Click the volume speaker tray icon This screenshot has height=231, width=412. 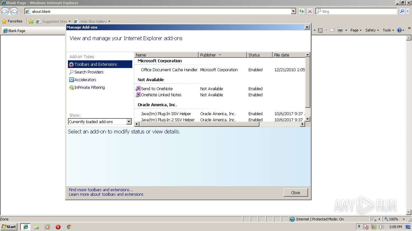[381, 227]
